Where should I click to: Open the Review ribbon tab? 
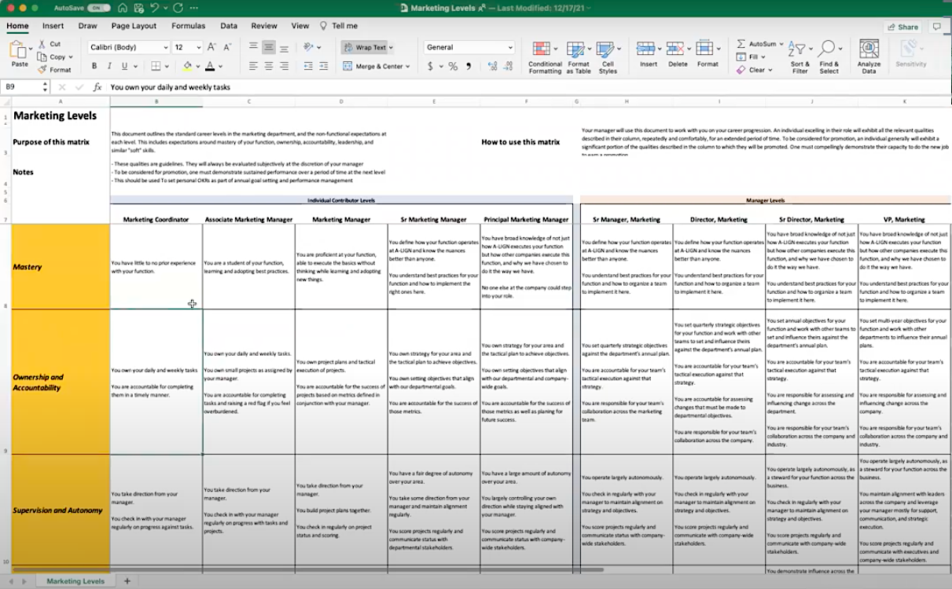click(x=264, y=26)
